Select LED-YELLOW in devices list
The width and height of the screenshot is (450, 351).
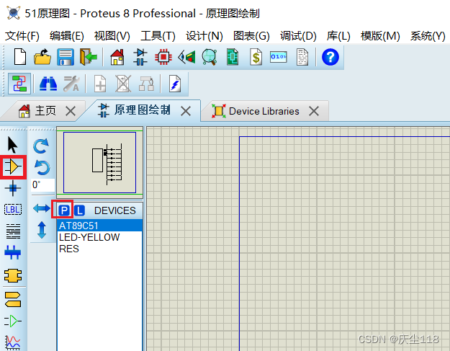tap(99, 237)
